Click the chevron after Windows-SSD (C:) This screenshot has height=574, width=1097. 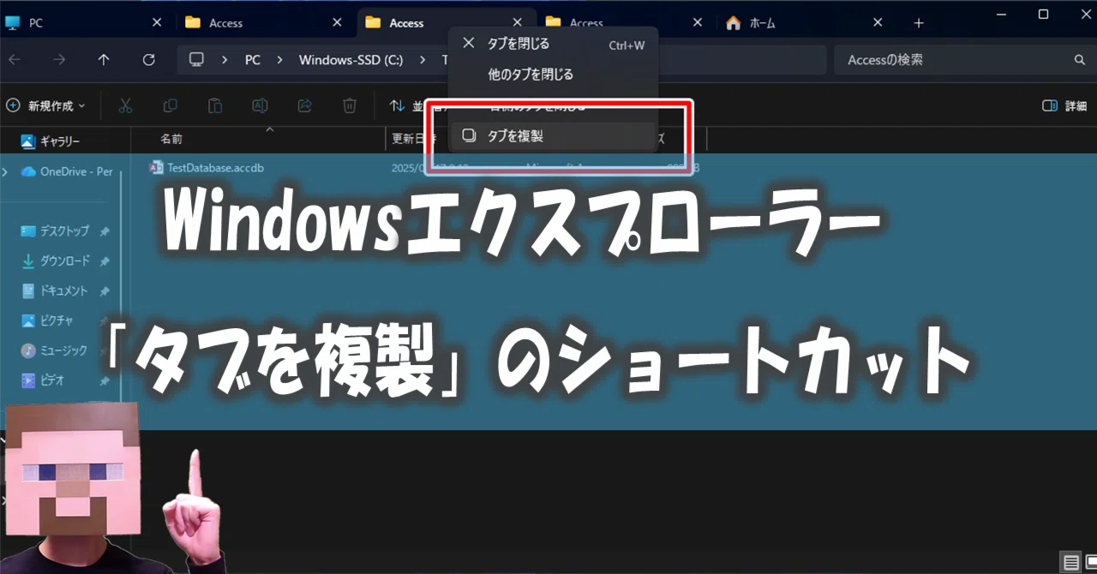423,60
